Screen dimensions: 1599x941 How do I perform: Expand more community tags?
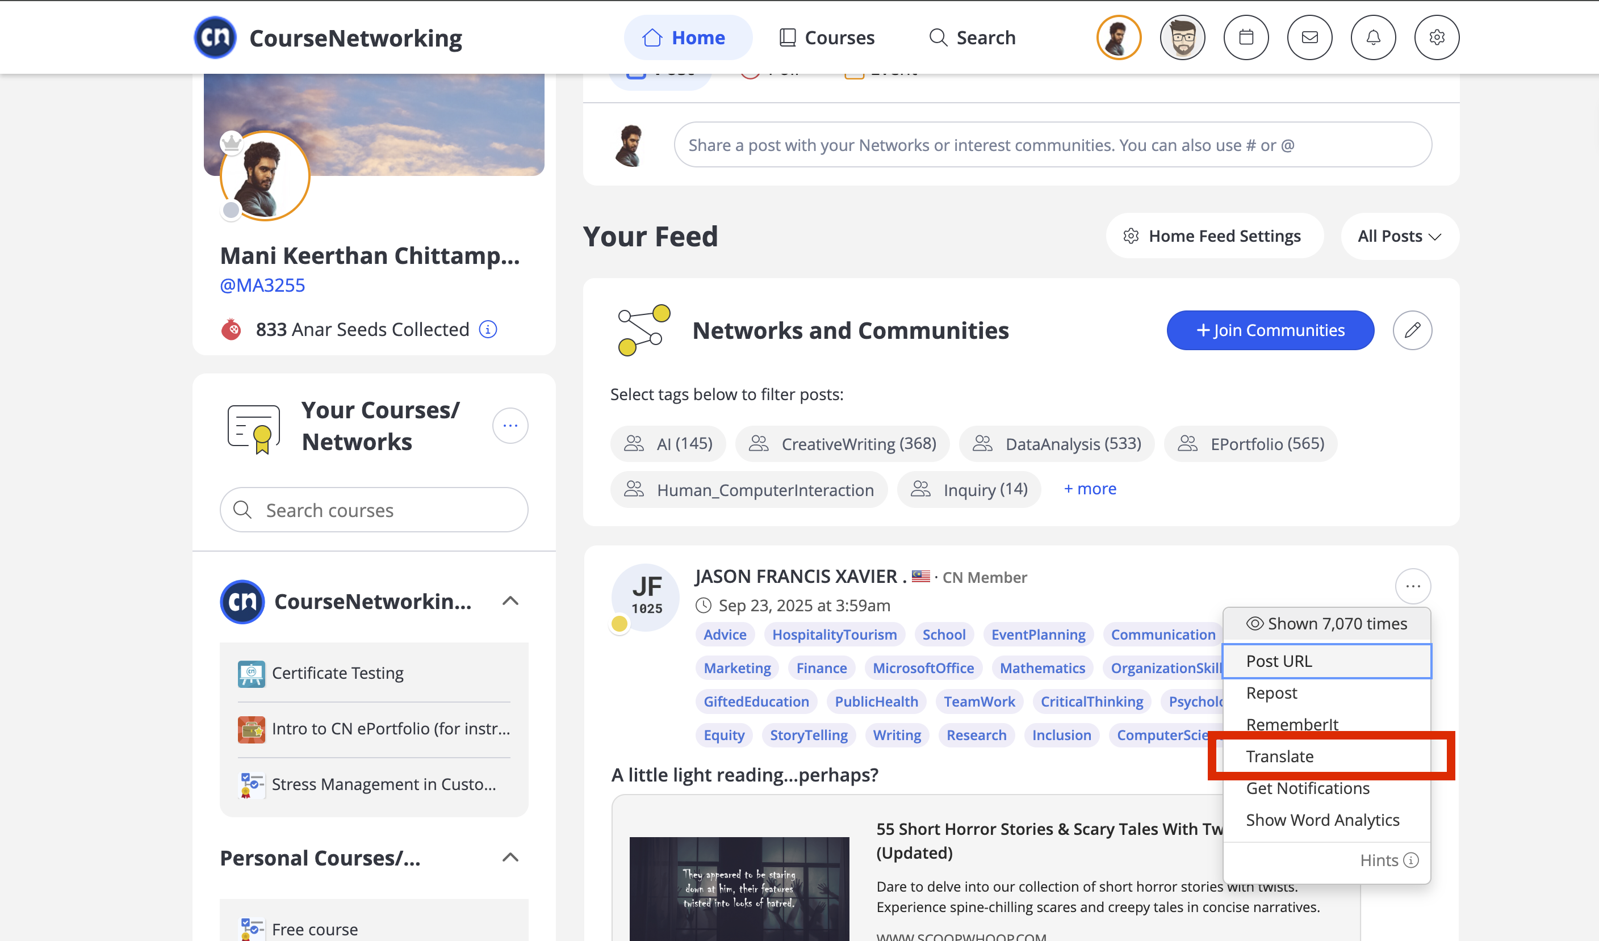coord(1090,488)
